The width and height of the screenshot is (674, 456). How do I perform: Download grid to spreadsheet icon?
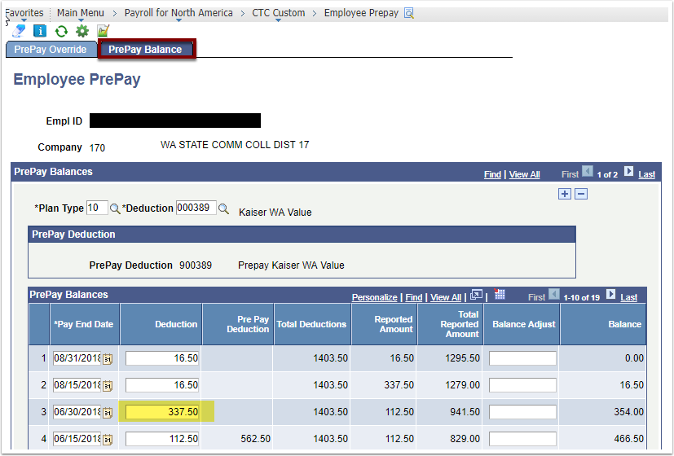tap(500, 294)
